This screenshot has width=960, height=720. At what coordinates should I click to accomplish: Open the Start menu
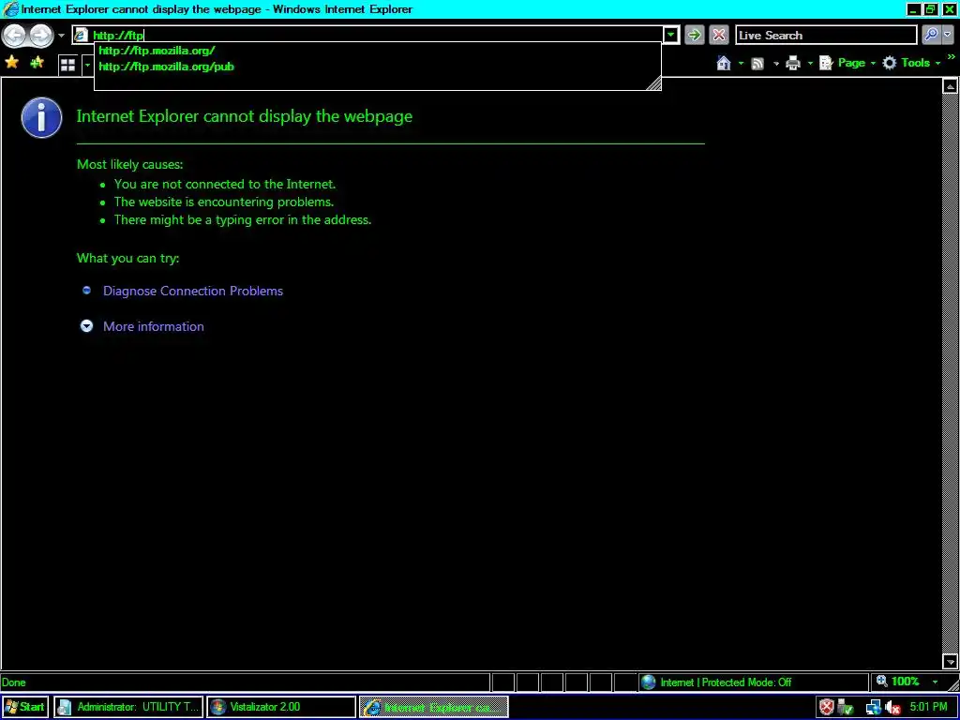24,707
